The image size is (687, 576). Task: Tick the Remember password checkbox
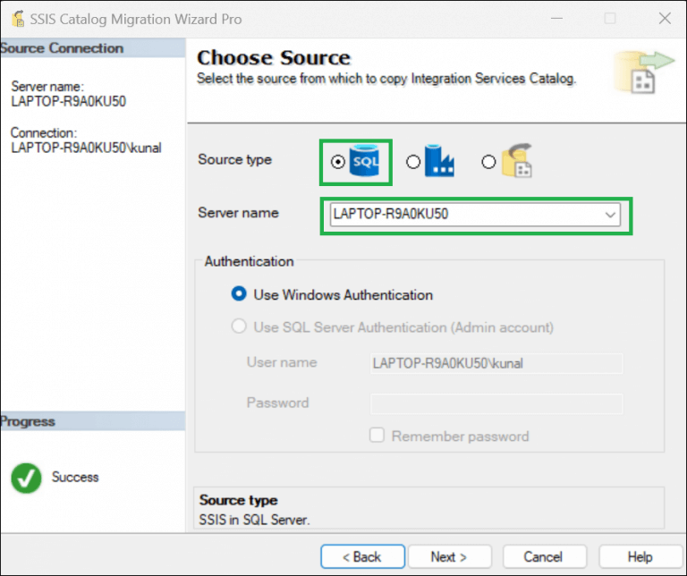(x=377, y=436)
